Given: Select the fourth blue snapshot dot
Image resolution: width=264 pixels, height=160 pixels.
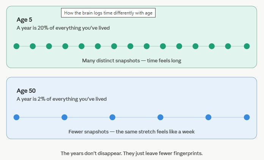Looking at the screenshot, I should pos(160,117).
